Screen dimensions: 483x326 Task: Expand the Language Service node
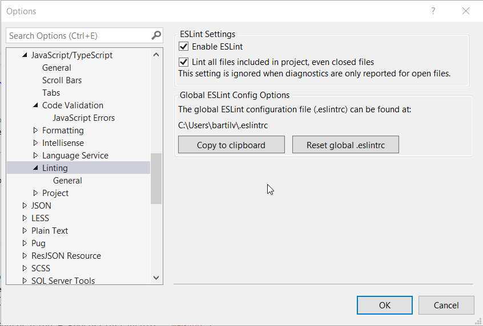(x=35, y=156)
